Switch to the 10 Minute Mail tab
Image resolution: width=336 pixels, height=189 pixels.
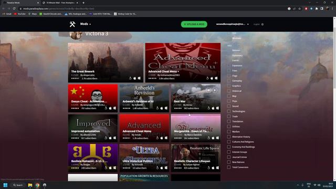[60, 3]
